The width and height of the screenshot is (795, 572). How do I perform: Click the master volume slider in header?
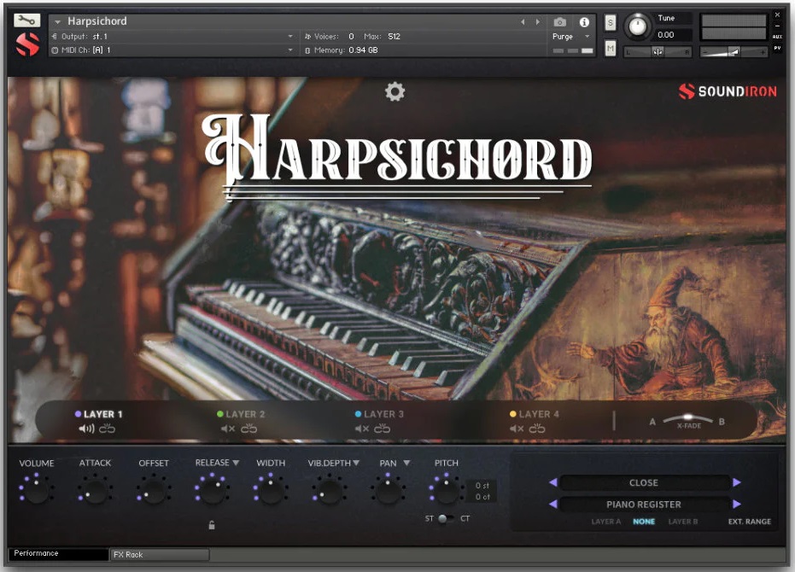[x=734, y=52]
